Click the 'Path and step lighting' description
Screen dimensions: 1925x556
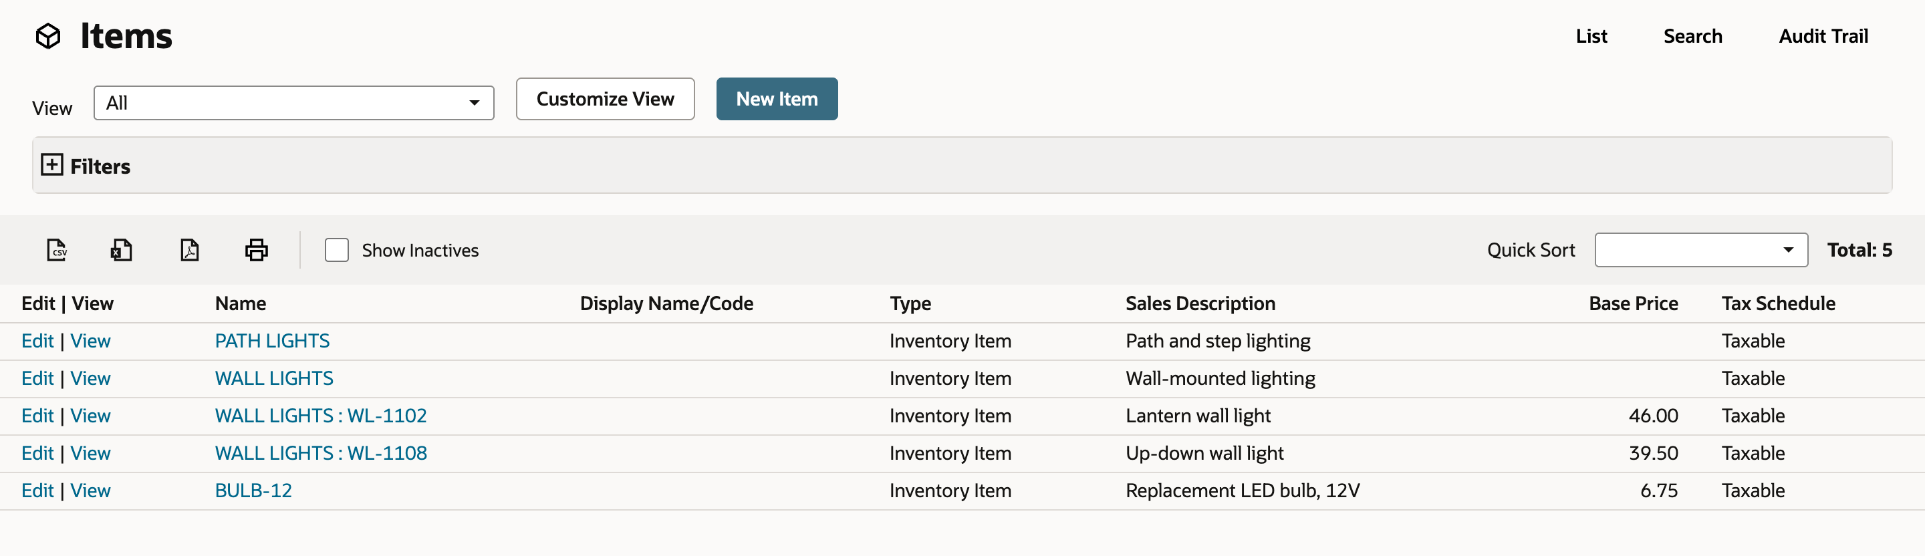click(1218, 341)
